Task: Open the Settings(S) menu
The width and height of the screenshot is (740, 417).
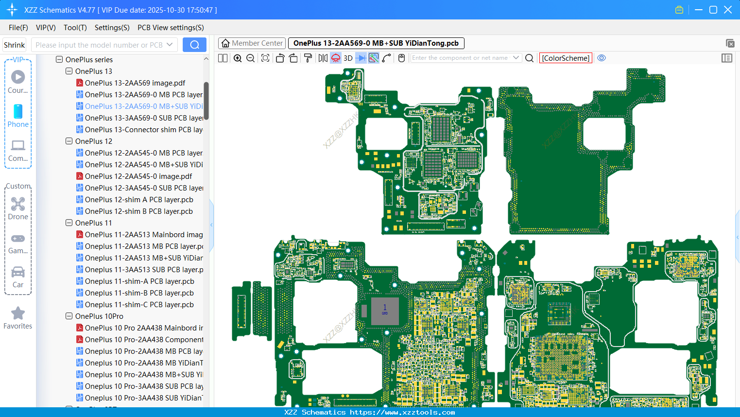Action: [x=112, y=28]
